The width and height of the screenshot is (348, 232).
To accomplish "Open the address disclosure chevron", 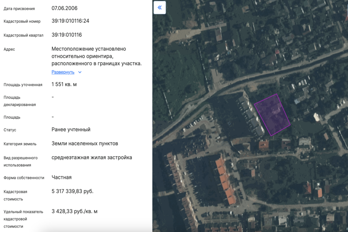I will (x=80, y=72).
